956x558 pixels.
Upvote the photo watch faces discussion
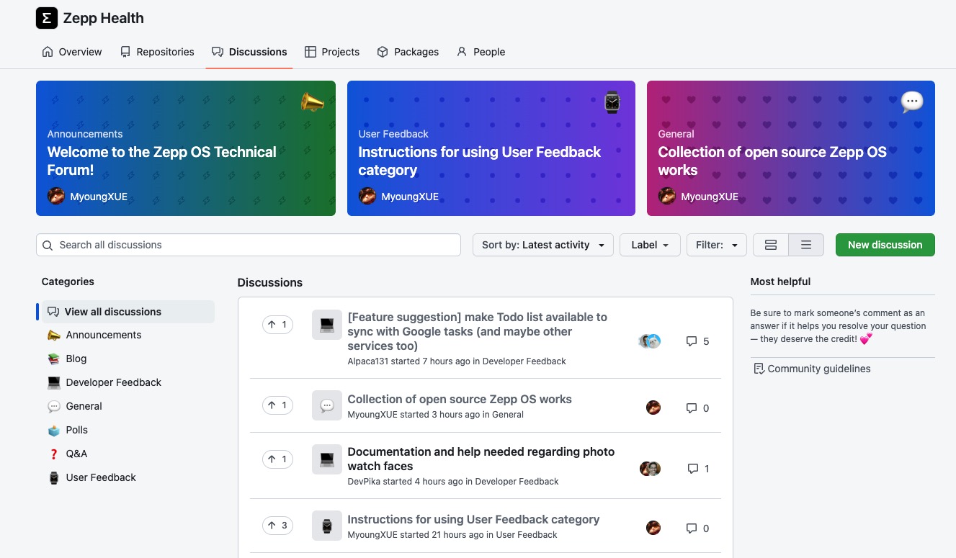277,459
